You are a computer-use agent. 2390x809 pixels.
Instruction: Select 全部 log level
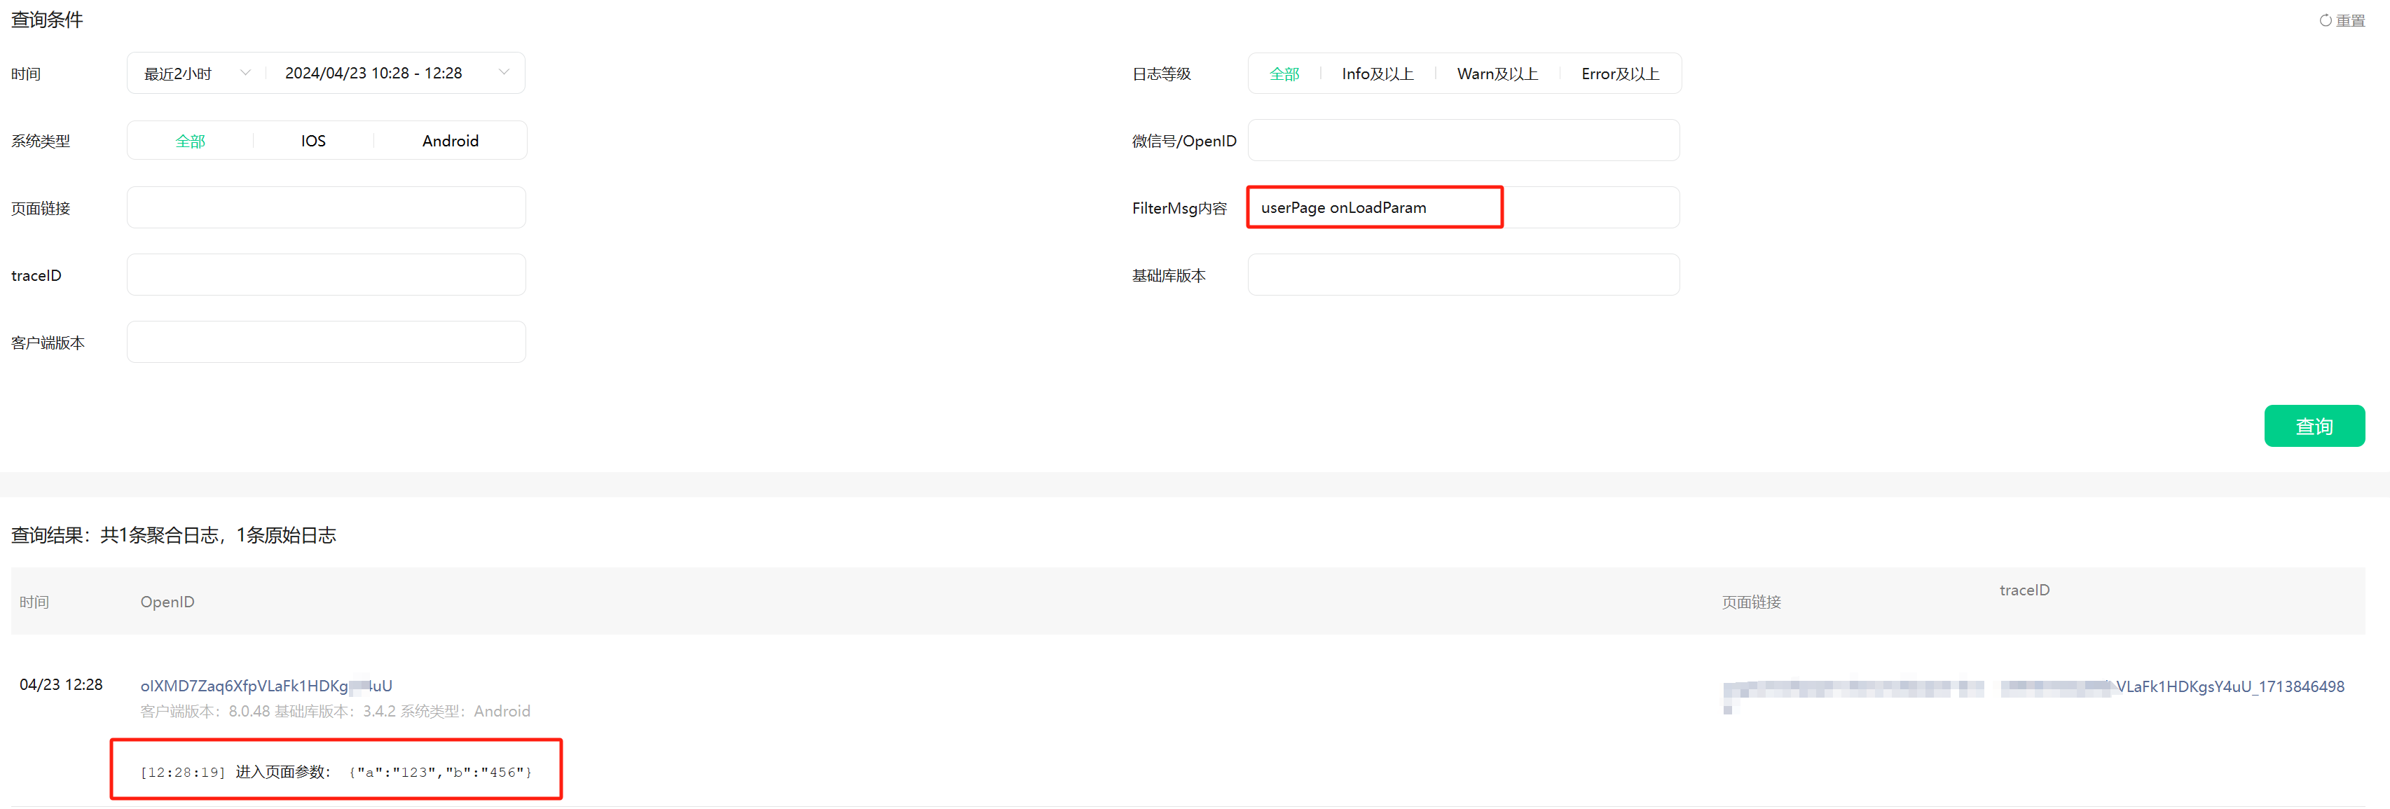click(1284, 74)
